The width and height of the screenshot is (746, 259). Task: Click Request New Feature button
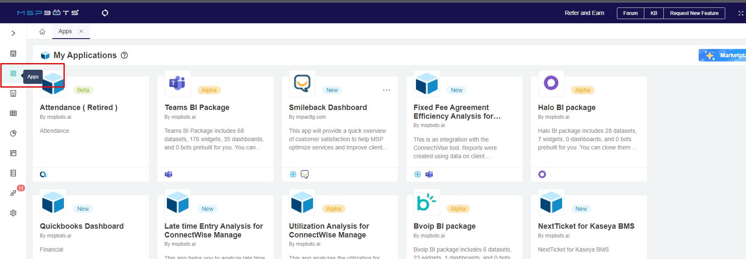click(x=694, y=13)
